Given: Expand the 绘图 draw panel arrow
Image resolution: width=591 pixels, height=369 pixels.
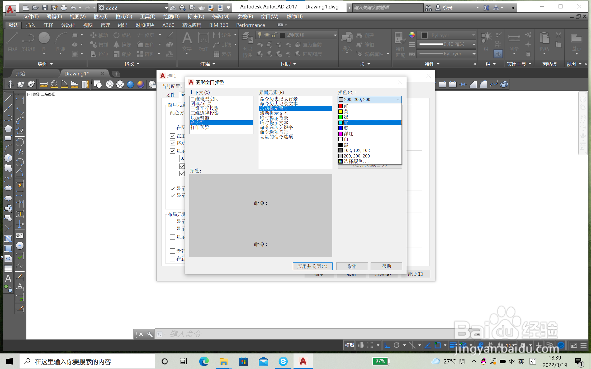Looking at the screenshot, I should tap(51, 64).
